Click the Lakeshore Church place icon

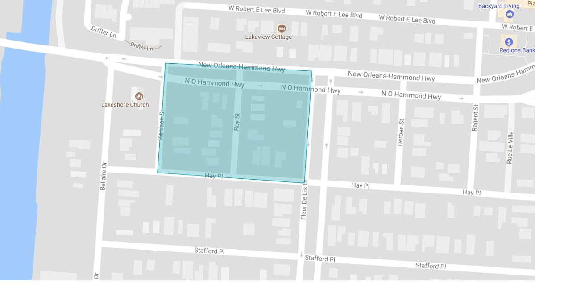139,95
